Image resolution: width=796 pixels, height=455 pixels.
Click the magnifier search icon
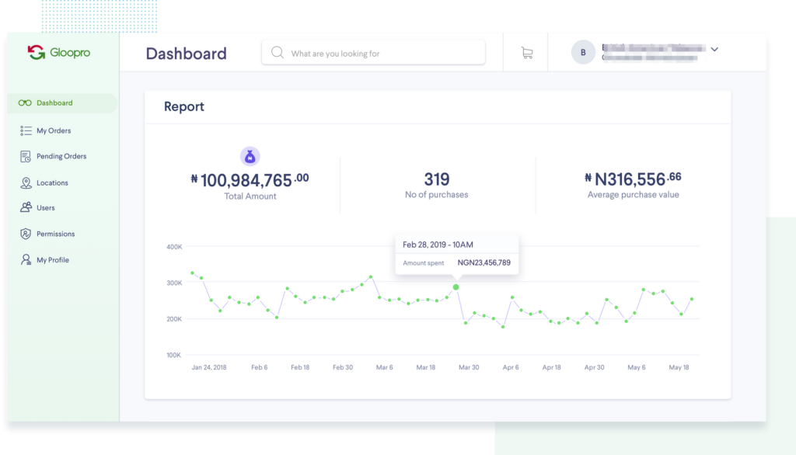pyautogui.click(x=277, y=54)
